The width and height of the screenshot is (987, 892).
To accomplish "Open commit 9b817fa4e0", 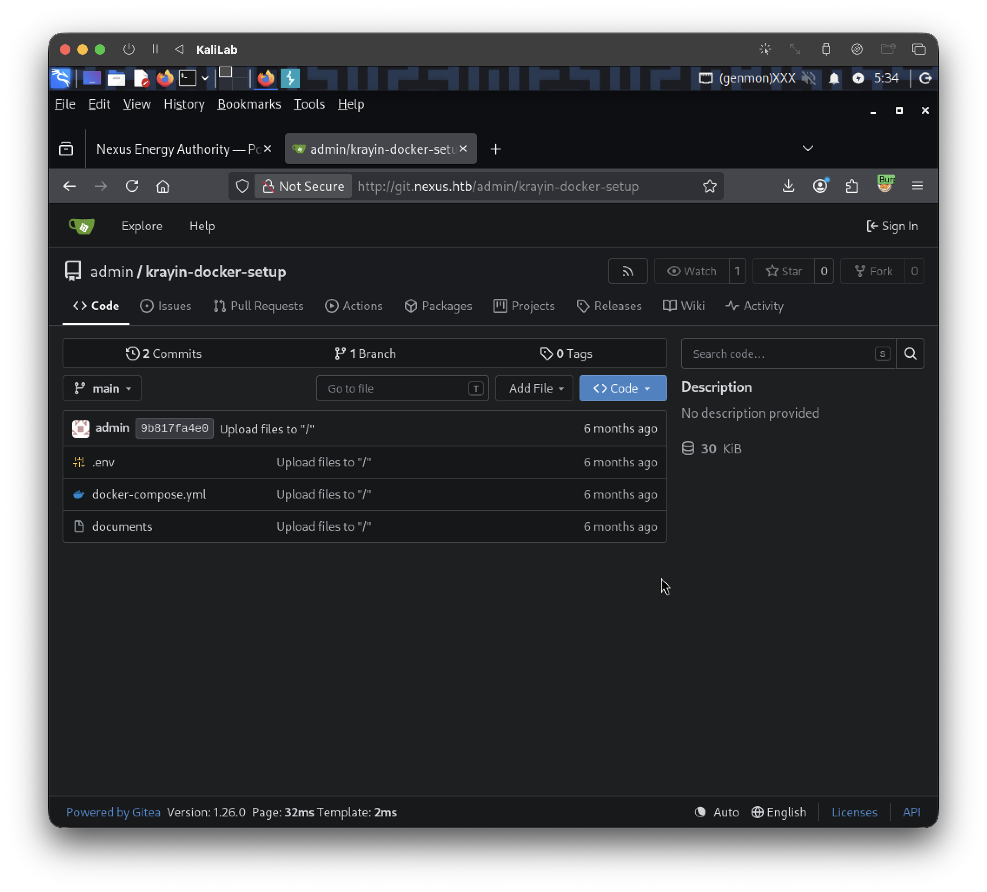I will click(174, 429).
